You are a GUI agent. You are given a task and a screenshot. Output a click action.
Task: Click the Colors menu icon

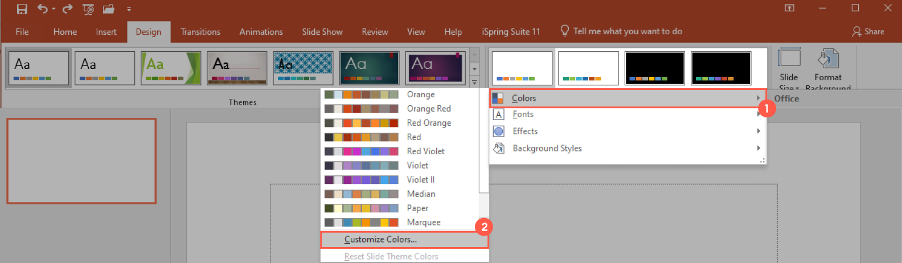click(498, 98)
